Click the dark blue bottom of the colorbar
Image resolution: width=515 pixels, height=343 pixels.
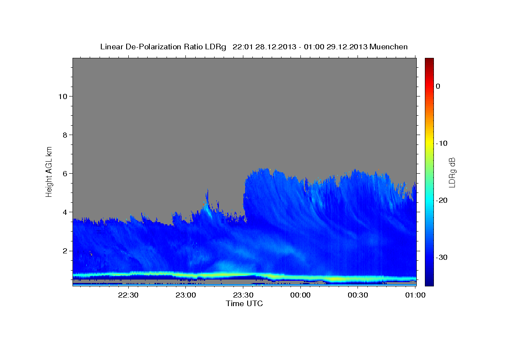click(429, 282)
